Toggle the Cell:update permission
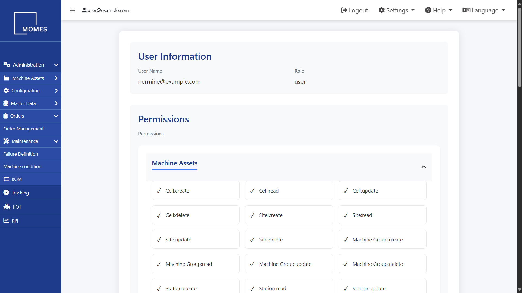This screenshot has height=293, width=522. coord(382,190)
